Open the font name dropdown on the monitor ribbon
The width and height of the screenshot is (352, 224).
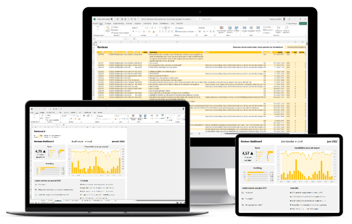[138, 27]
